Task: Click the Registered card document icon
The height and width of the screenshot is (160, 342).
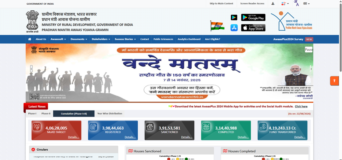Action: coord(94,127)
